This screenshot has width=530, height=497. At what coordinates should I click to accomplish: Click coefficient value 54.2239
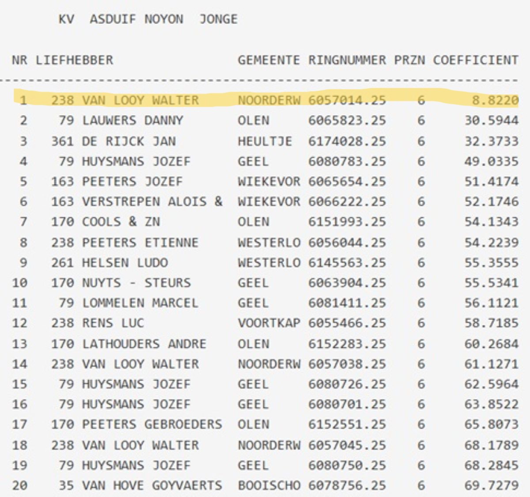pyautogui.click(x=491, y=242)
